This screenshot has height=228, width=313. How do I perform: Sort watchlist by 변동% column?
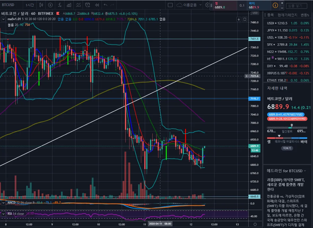point(305,15)
